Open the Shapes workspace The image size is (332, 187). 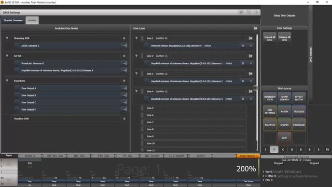pyautogui.click(x=284, y=125)
